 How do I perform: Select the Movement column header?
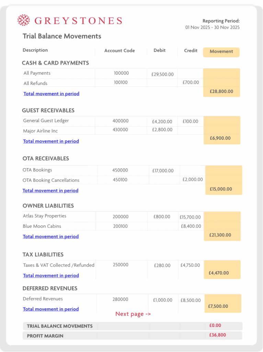click(x=221, y=52)
